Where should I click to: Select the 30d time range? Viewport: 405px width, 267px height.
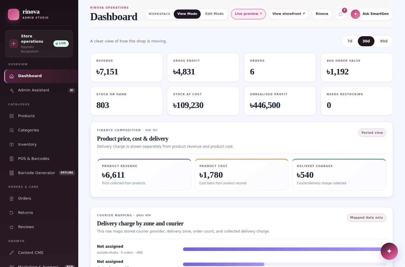366,41
